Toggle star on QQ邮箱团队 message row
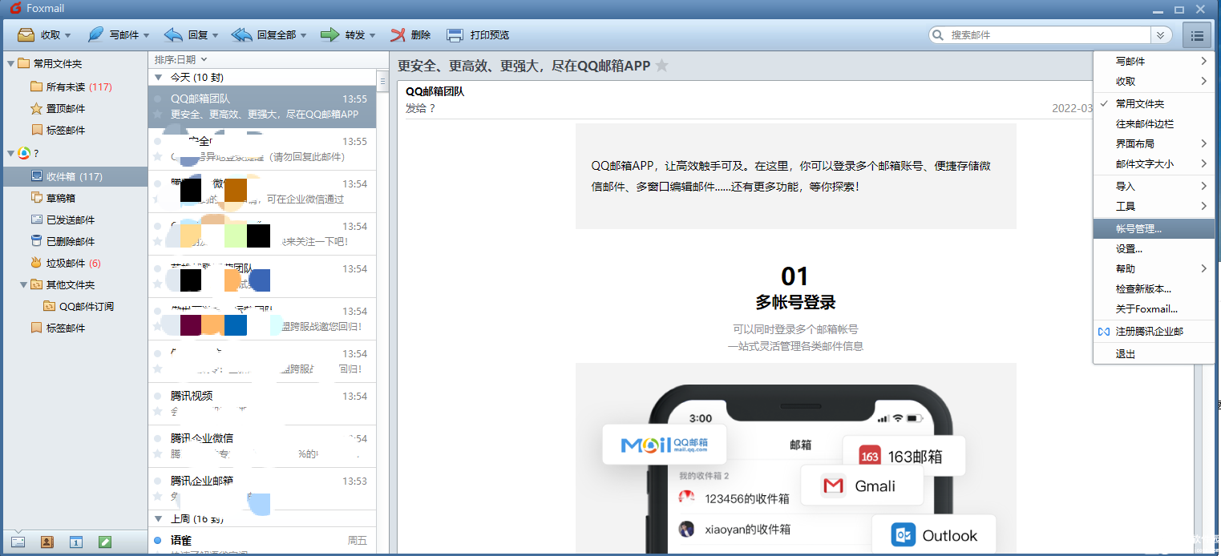 click(x=158, y=114)
